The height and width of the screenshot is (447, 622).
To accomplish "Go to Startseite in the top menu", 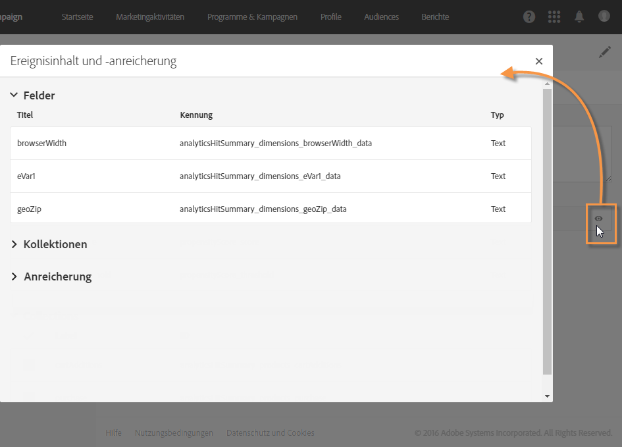I will coord(78,17).
